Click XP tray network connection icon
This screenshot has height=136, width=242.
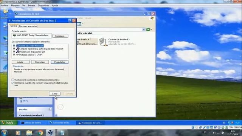[229, 123]
